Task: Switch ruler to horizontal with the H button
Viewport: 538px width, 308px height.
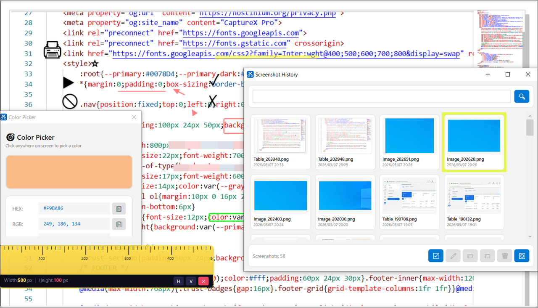Action: (178, 281)
